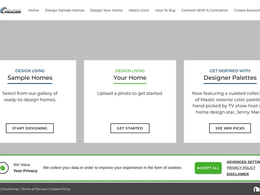Open Connect With A Contractor menu item
This screenshot has width=260, height=195.
205,10
